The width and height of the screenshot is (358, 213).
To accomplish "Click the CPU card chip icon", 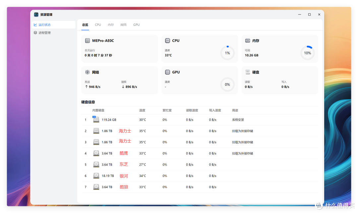I will (x=168, y=41).
